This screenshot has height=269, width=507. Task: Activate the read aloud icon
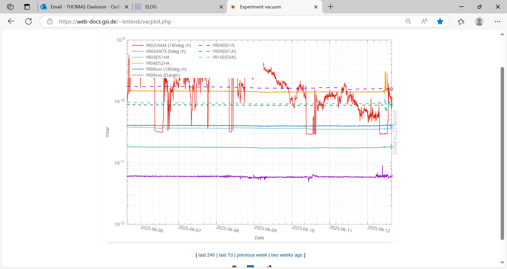point(424,21)
